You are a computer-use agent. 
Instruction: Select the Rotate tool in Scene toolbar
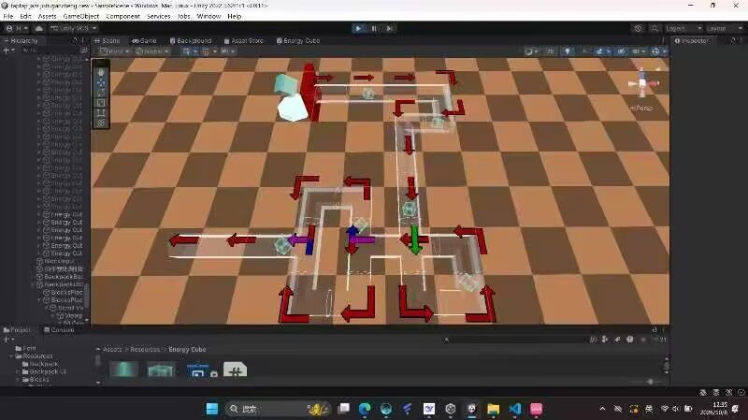click(x=101, y=93)
